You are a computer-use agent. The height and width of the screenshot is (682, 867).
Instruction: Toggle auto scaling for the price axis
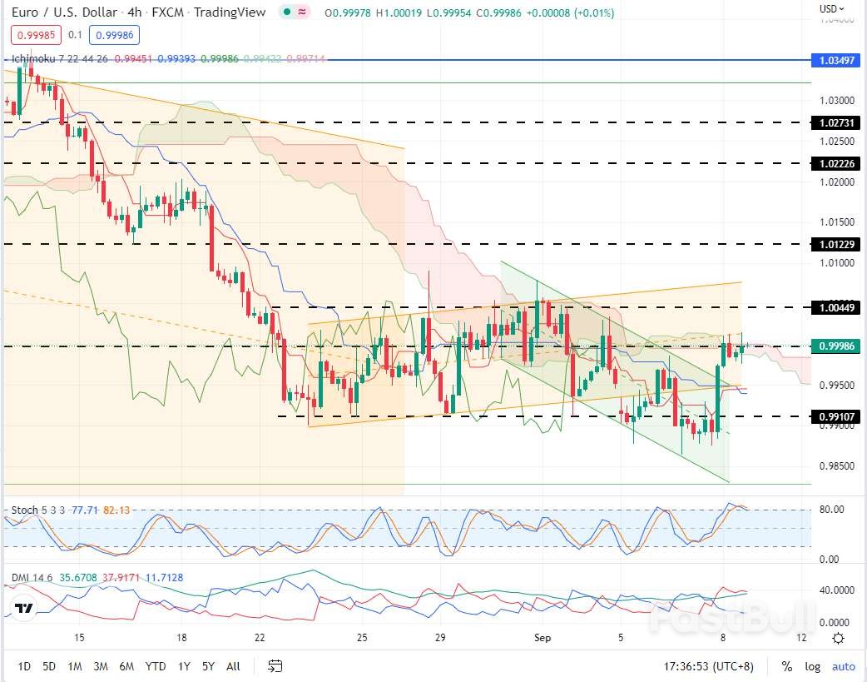(x=844, y=666)
